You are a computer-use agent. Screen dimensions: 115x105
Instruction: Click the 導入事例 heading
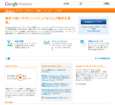pyautogui.click(x=9, y=102)
